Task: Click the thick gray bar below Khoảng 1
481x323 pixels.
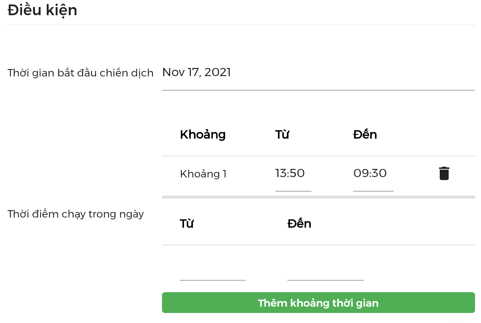Action: 318,197
